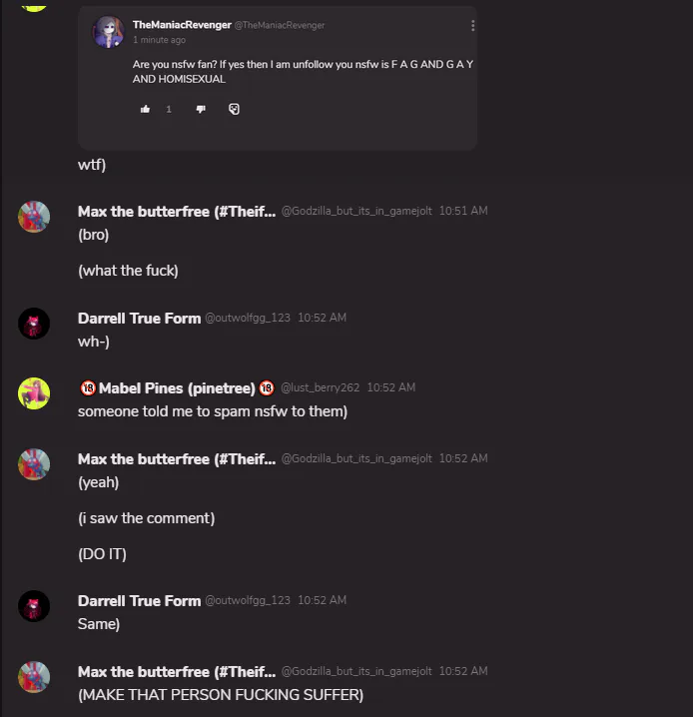Click the 10:51 AM message timestamp

pyautogui.click(x=463, y=211)
